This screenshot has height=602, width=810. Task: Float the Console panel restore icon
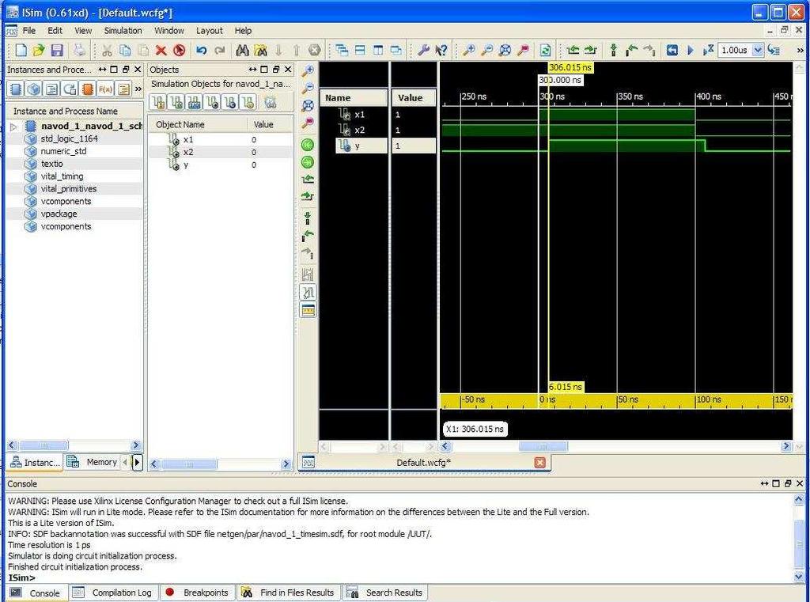788,483
